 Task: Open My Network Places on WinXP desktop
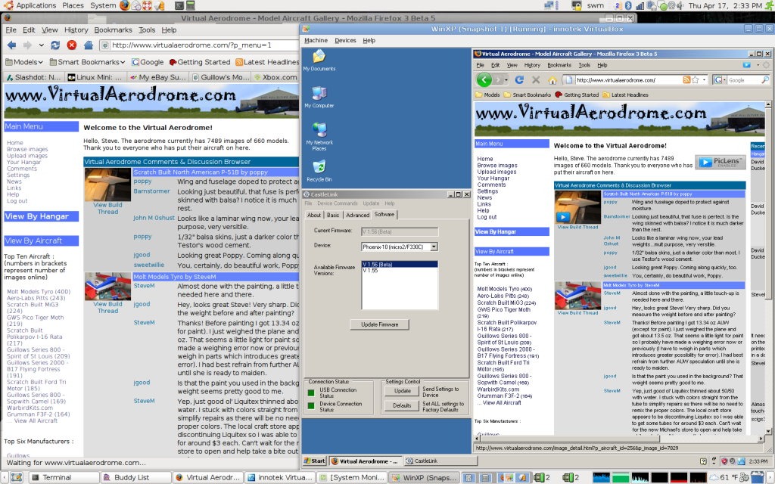click(319, 136)
